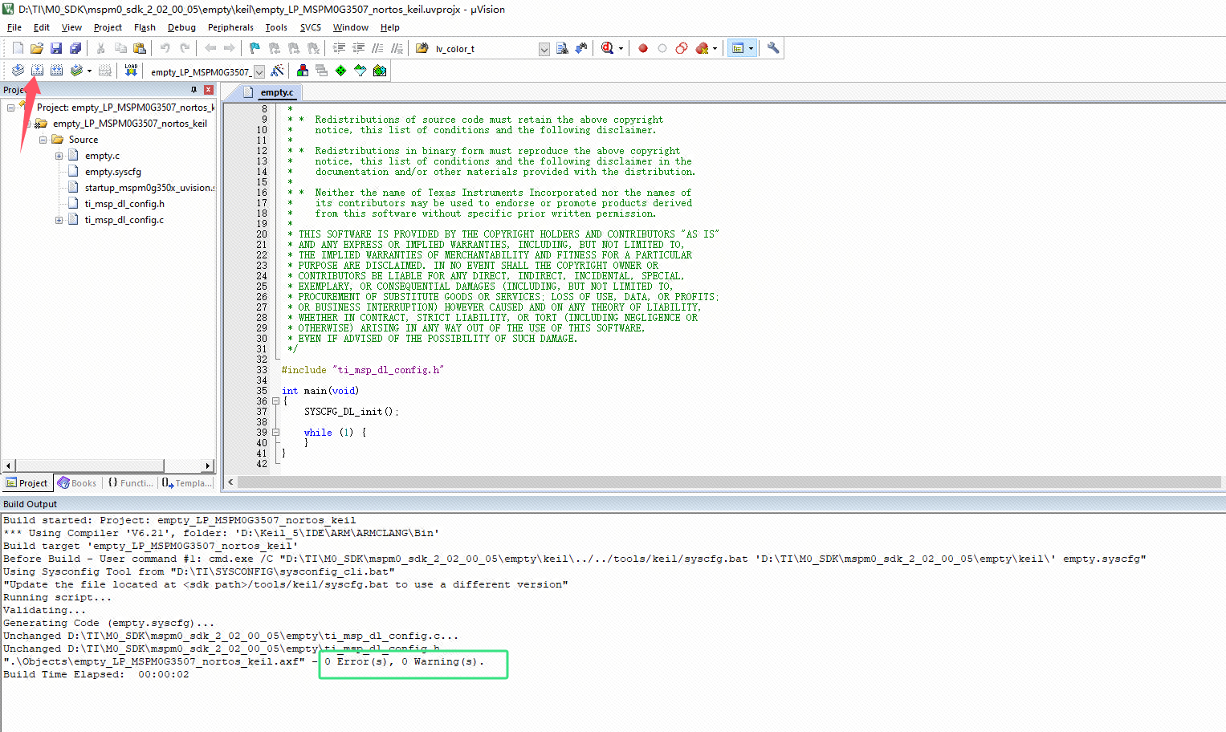Click the Build target icon
This screenshot has width=1226, height=732.
pyautogui.click(x=37, y=71)
